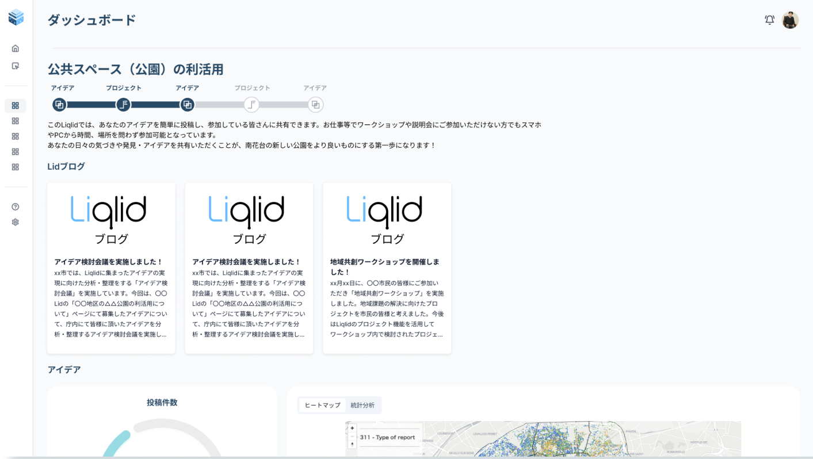Viewport: 813px width, 459px height.
Task: Click the 公共スペース（公園）の利活用 heading
Action: (x=136, y=70)
